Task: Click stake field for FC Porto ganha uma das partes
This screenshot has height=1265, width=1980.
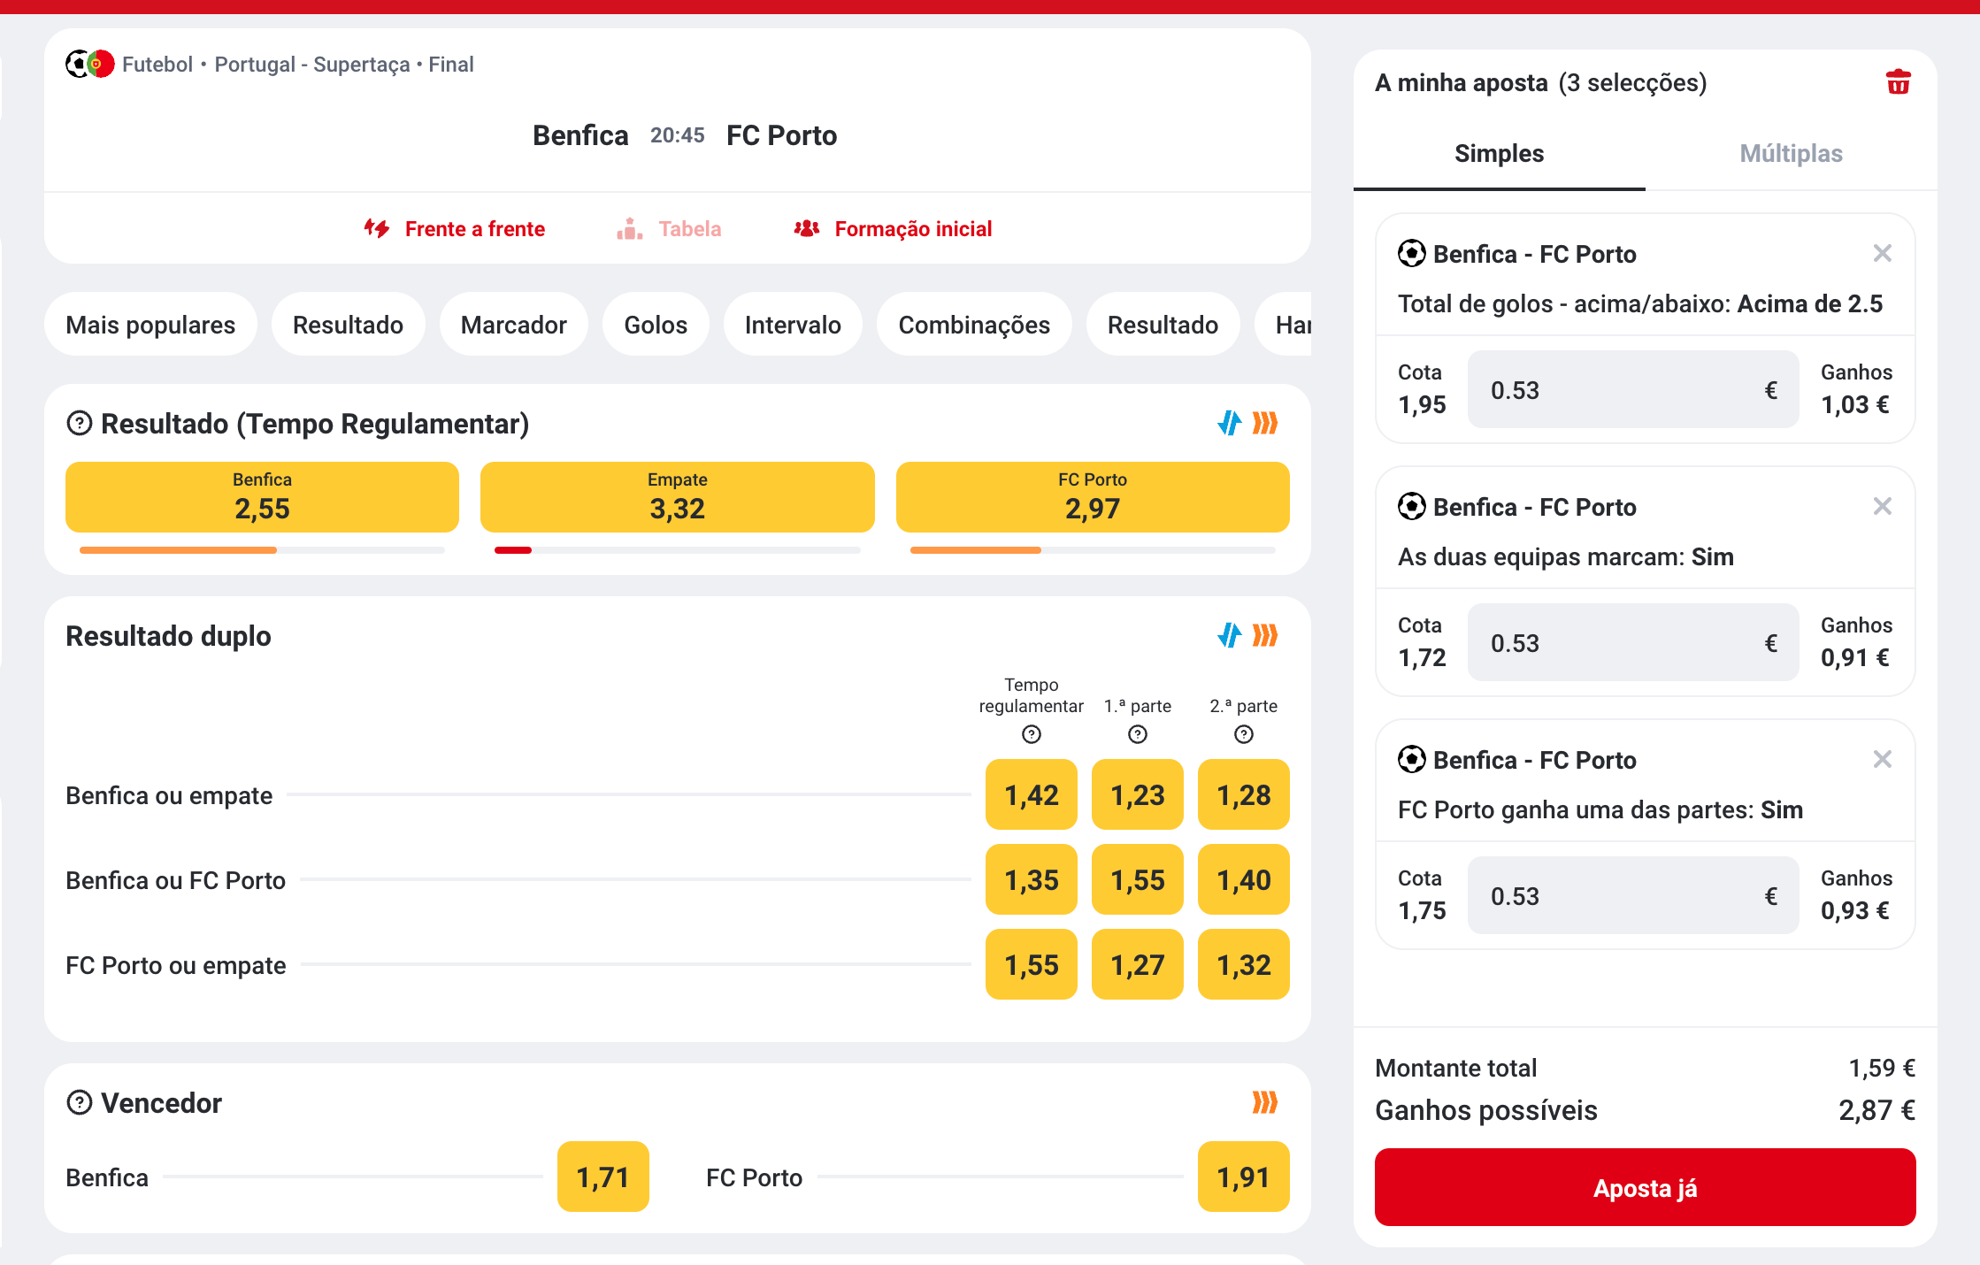Action: [x=1633, y=896]
